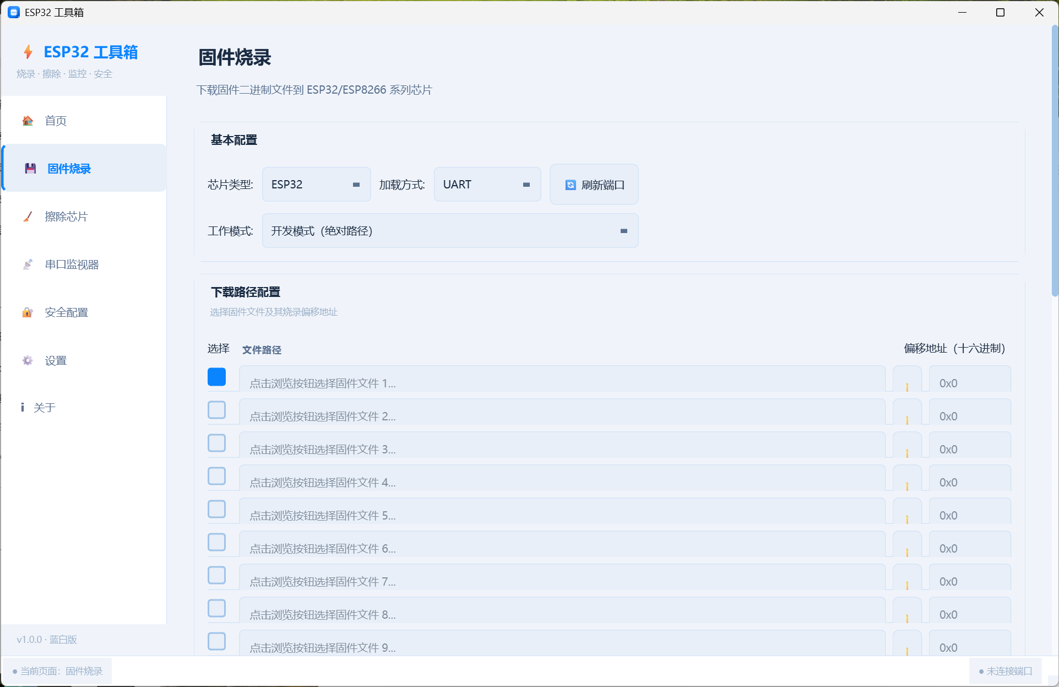This screenshot has height=687, width=1059.
Task: Click the ESP32 app icon in title bar
Action: [14, 12]
